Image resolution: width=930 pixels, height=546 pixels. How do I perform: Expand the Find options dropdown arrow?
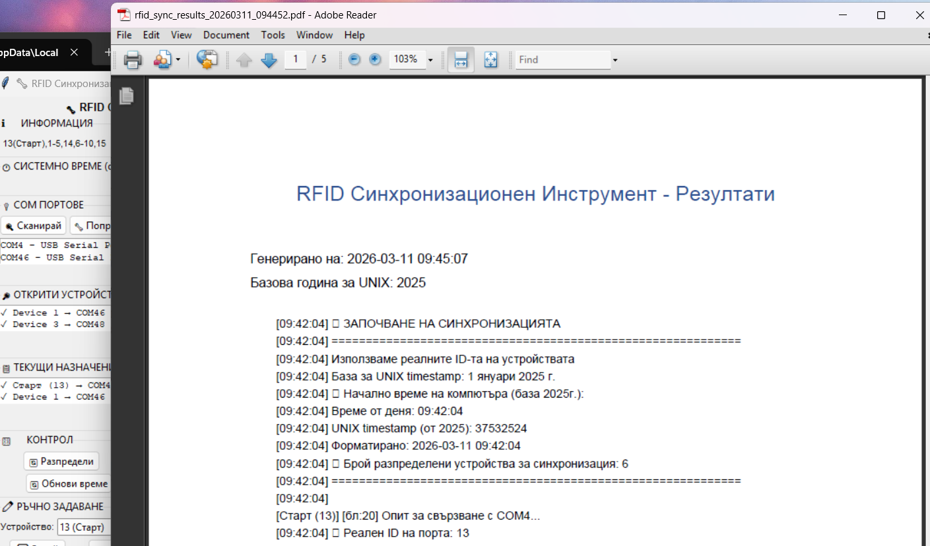[x=615, y=60]
